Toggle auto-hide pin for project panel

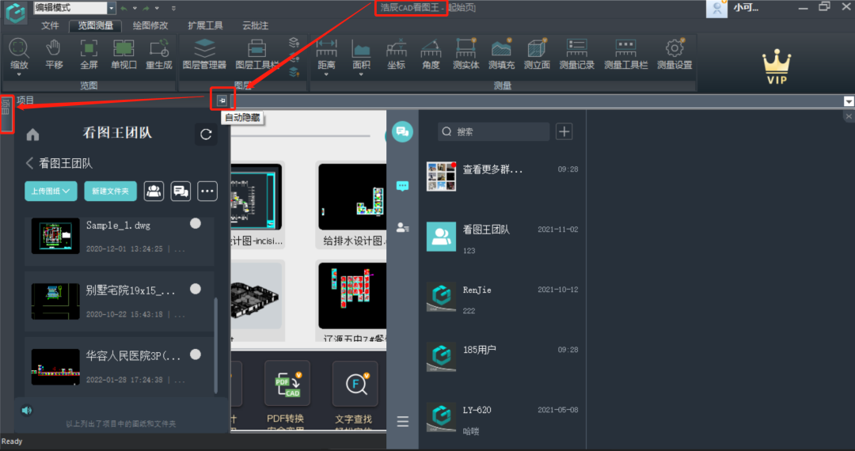222,100
